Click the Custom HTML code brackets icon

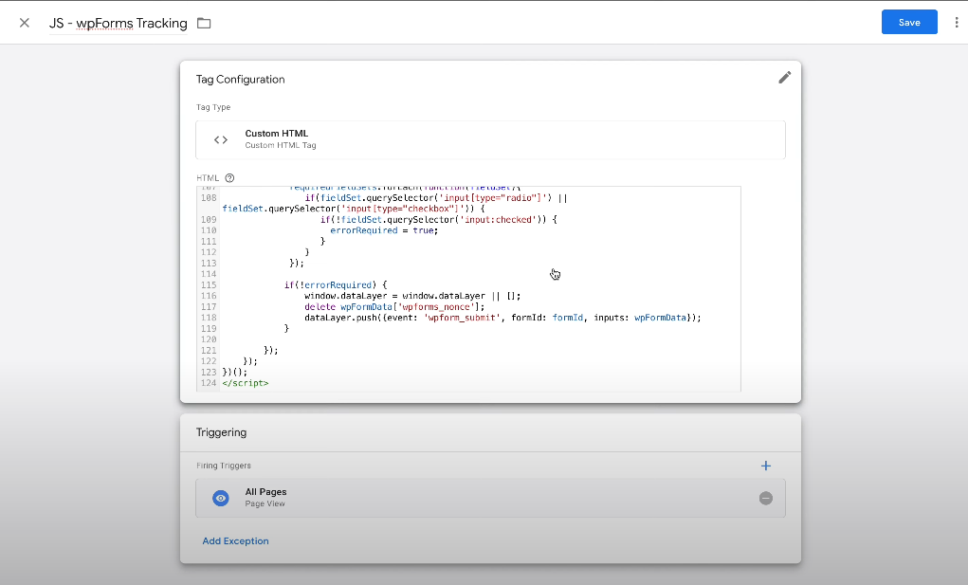[x=220, y=140]
